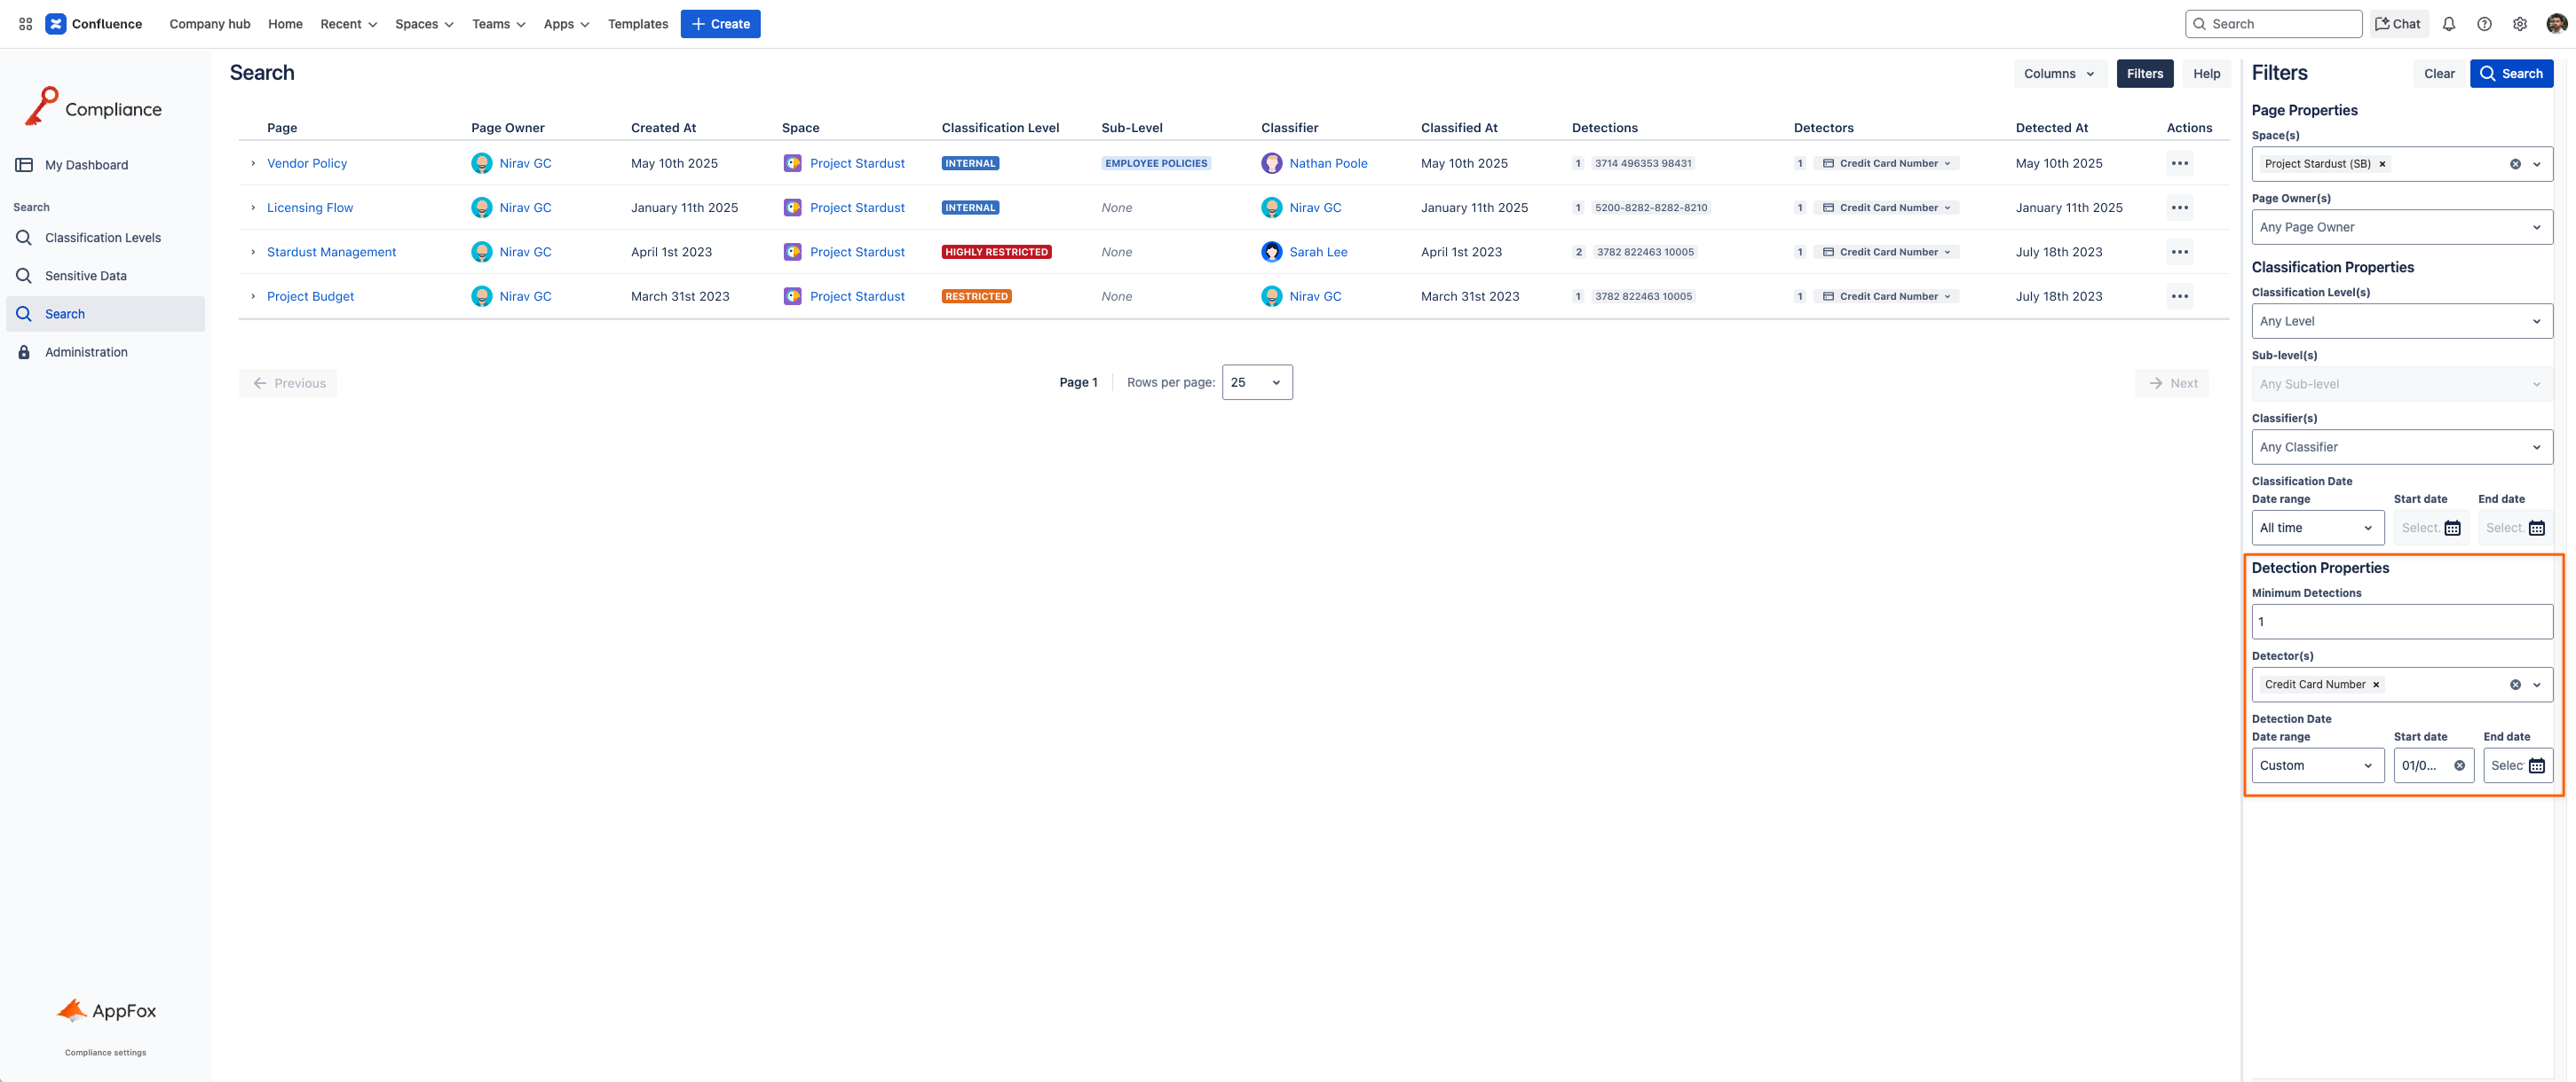Viewport: 2576px width, 1082px height.
Task: Open the Compliance app home via its logo
Action: pyautogui.click(x=93, y=107)
